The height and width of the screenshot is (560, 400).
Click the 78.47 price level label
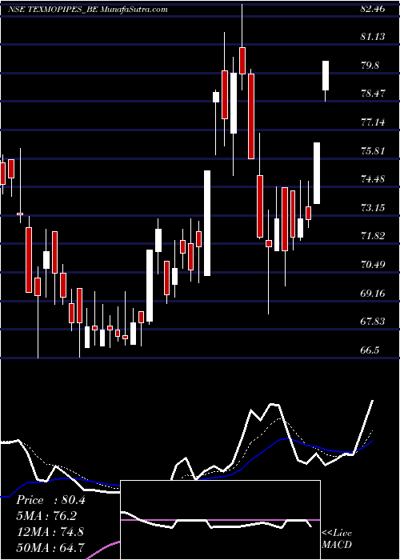click(x=373, y=94)
